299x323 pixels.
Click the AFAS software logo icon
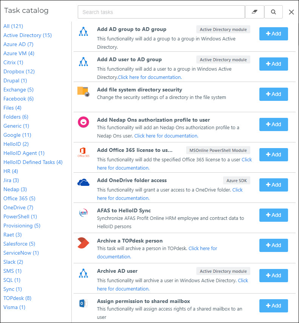point(83,213)
